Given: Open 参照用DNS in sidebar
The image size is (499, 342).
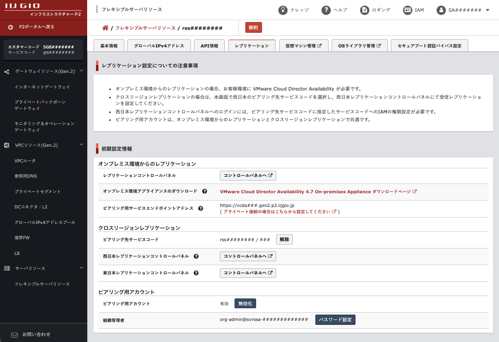Looking at the screenshot, I should pyautogui.click(x=25, y=176).
